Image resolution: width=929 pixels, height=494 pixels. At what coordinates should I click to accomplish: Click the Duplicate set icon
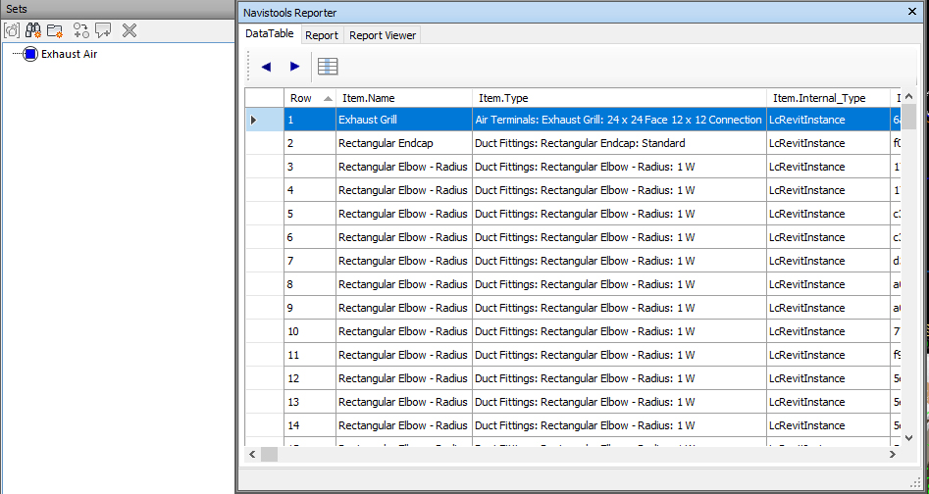(x=81, y=30)
